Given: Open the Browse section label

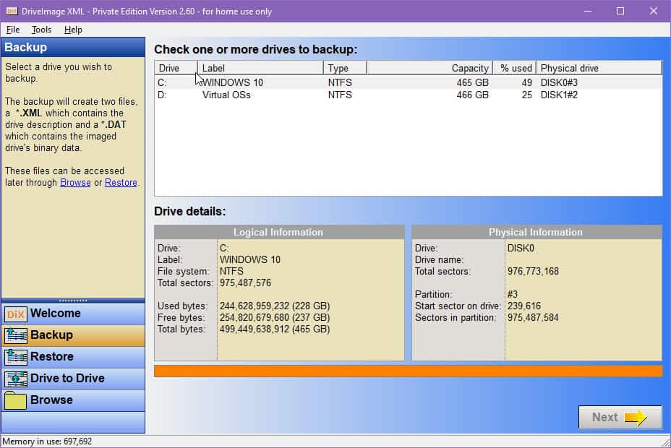Looking at the screenshot, I should (51, 400).
